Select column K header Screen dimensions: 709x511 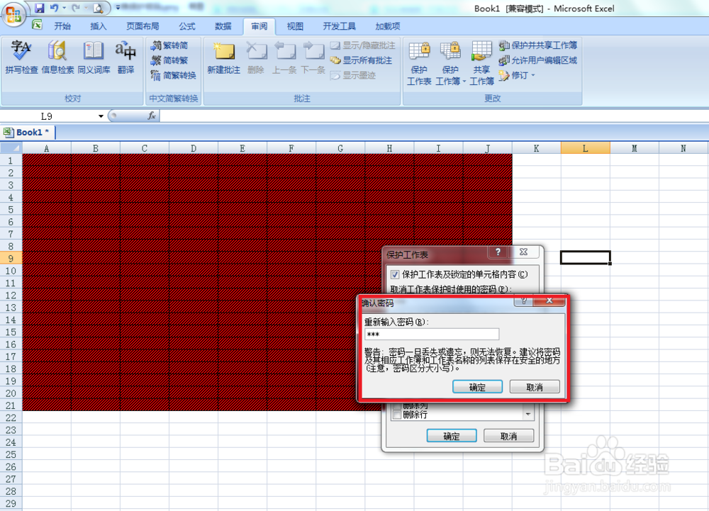click(x=536, y=148)
